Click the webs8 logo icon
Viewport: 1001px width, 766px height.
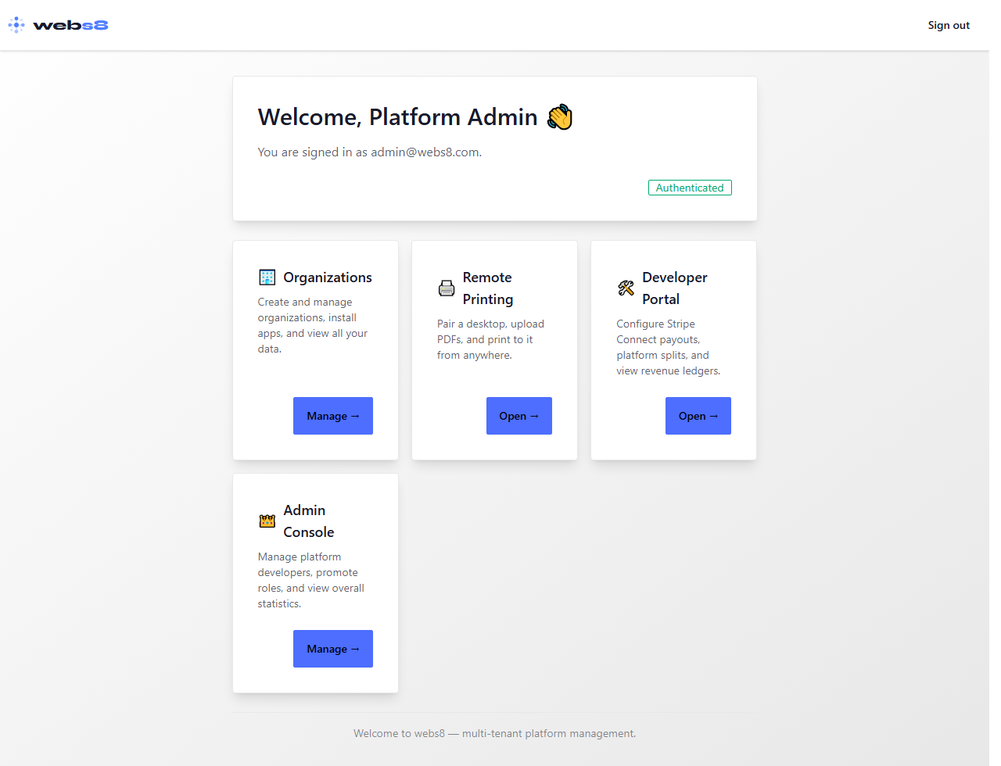pyautogui.click(x=16, y=25)
